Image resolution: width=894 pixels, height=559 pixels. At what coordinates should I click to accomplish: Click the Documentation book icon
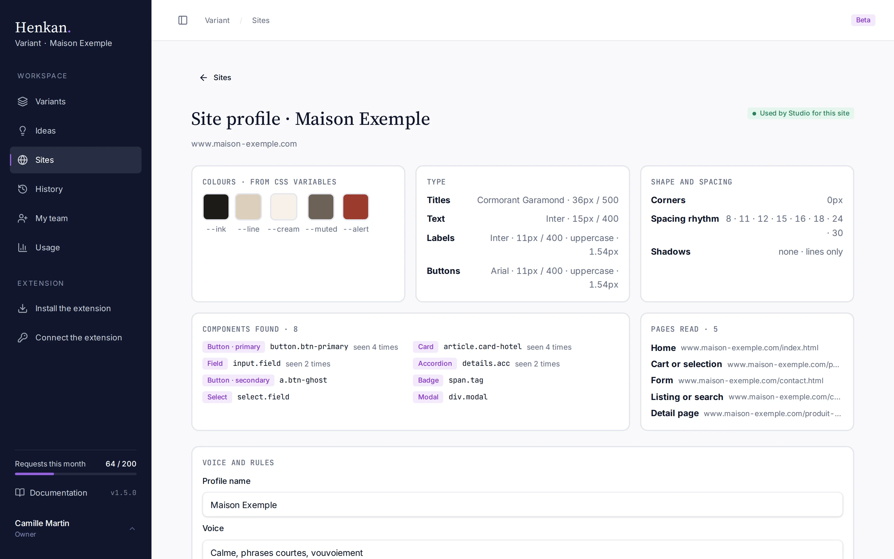(20, 493)
